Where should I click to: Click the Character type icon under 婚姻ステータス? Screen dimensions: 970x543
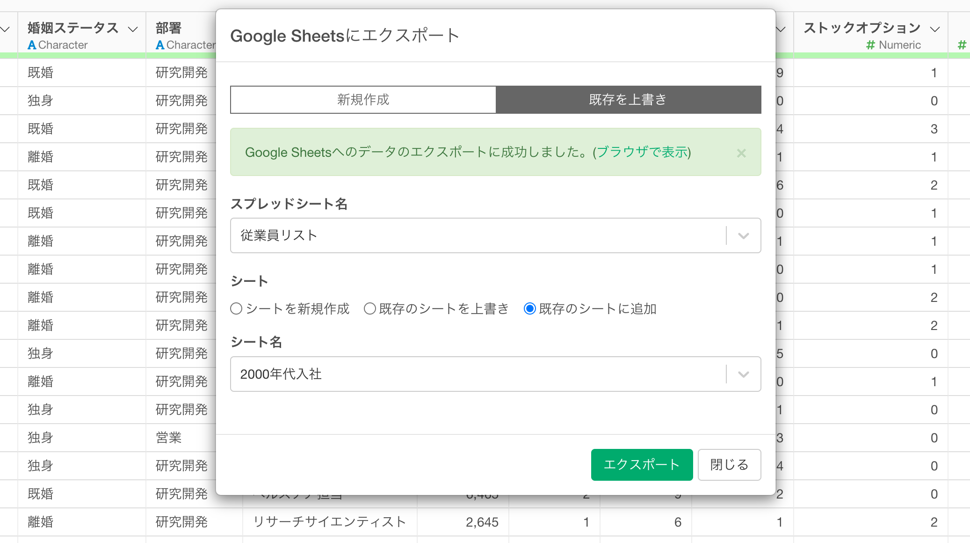tap(32, 45)
